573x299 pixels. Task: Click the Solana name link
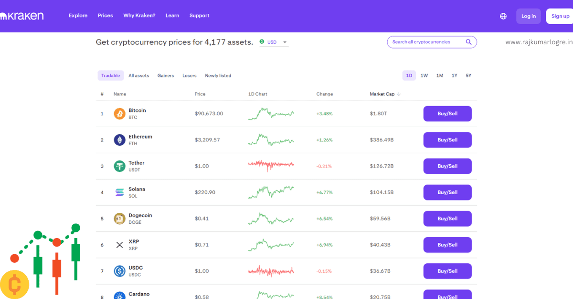click(137, 189)
